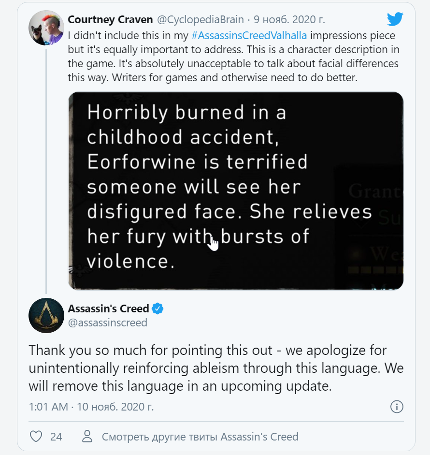Click the Assassin's Creed account name
430x455 pixels.
108,308
